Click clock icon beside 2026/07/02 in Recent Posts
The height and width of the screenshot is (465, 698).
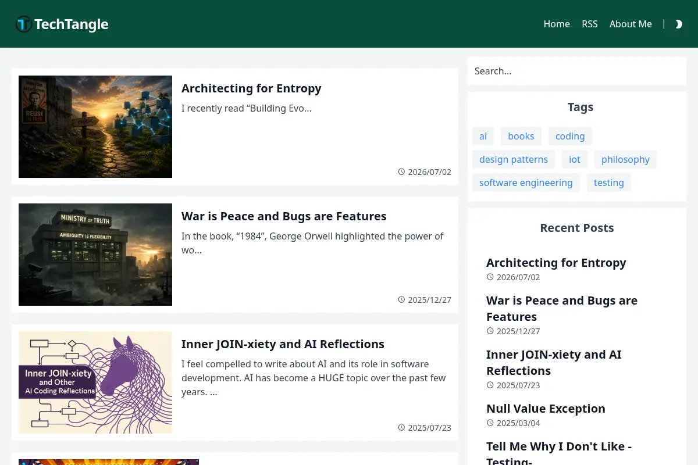click(x=490, y=277)
